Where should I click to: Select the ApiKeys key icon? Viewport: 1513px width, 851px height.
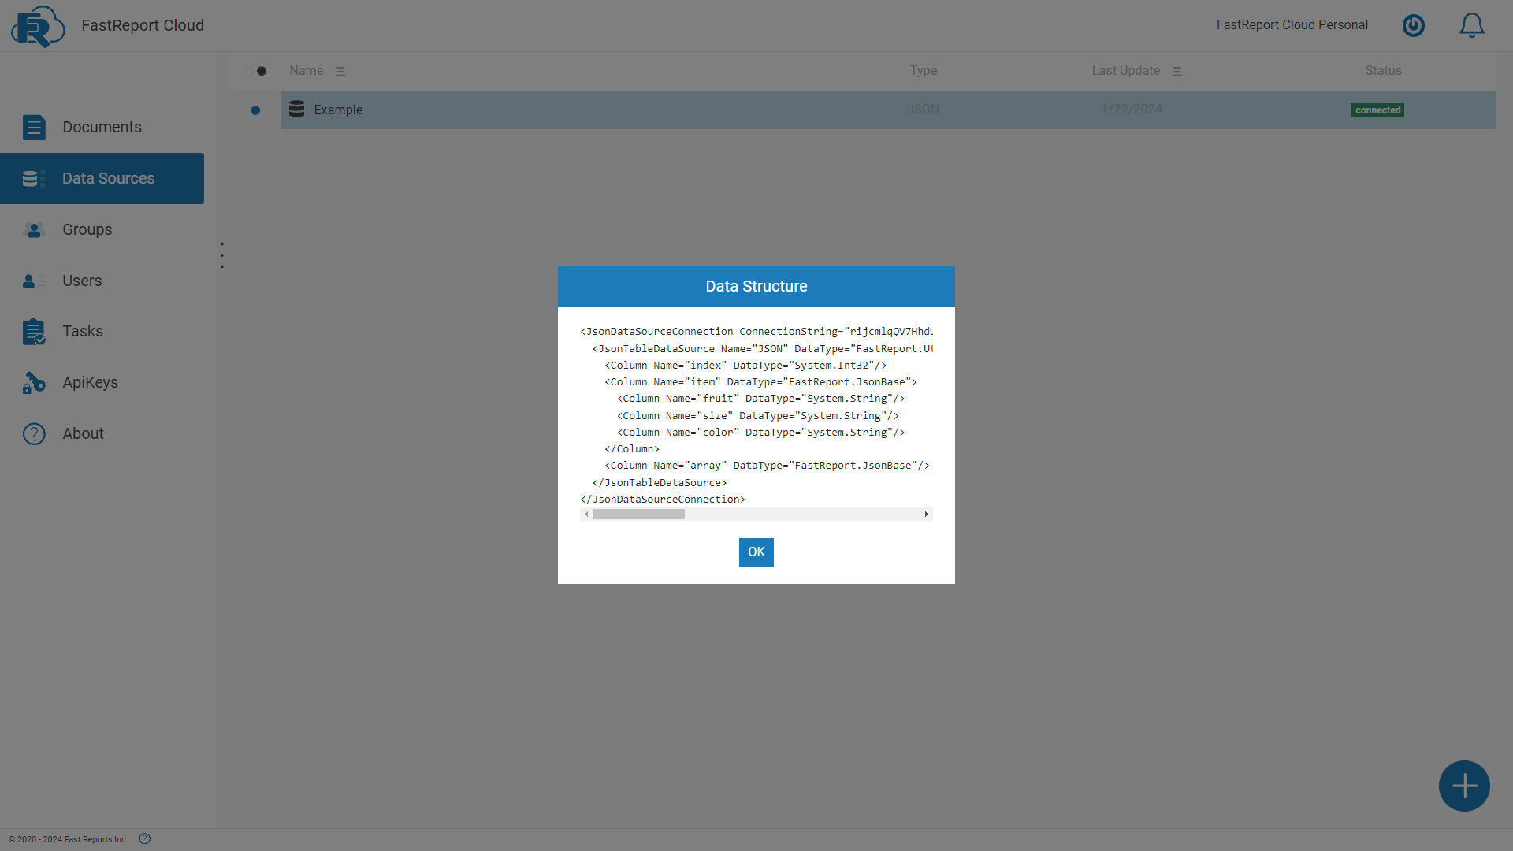click(x=34, y=383)
